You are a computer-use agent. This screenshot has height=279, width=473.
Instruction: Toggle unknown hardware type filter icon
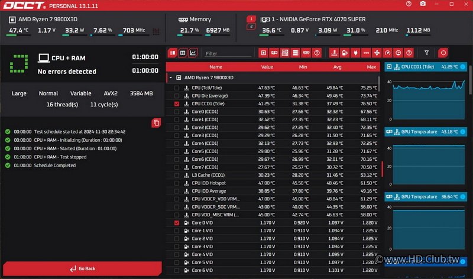coord(317,53)
